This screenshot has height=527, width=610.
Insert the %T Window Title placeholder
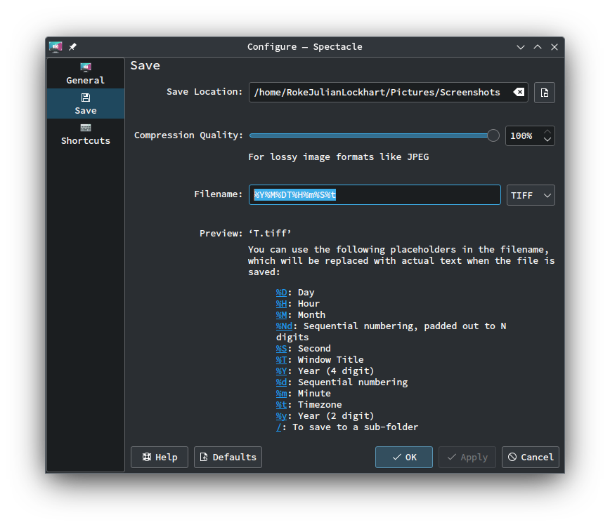pos(281,360)
